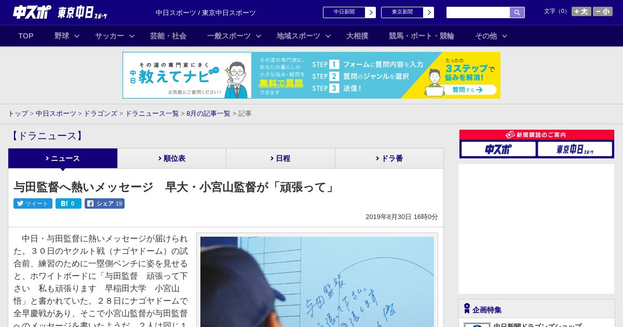Click the 東京中日スポーツ logo in header
Image resolution: width=623 pixels, height=327 pixels.
[83, 13]
